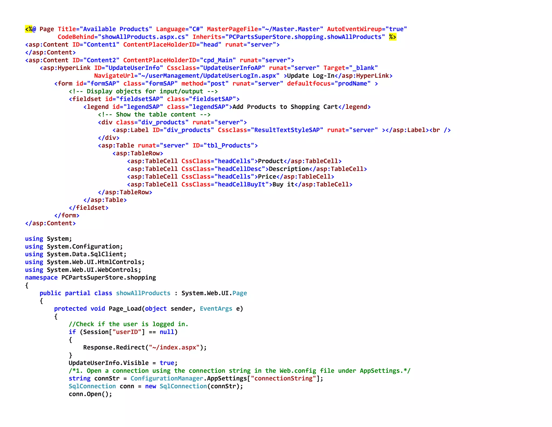Click the Show the table content comment

[x=154, y=115]
